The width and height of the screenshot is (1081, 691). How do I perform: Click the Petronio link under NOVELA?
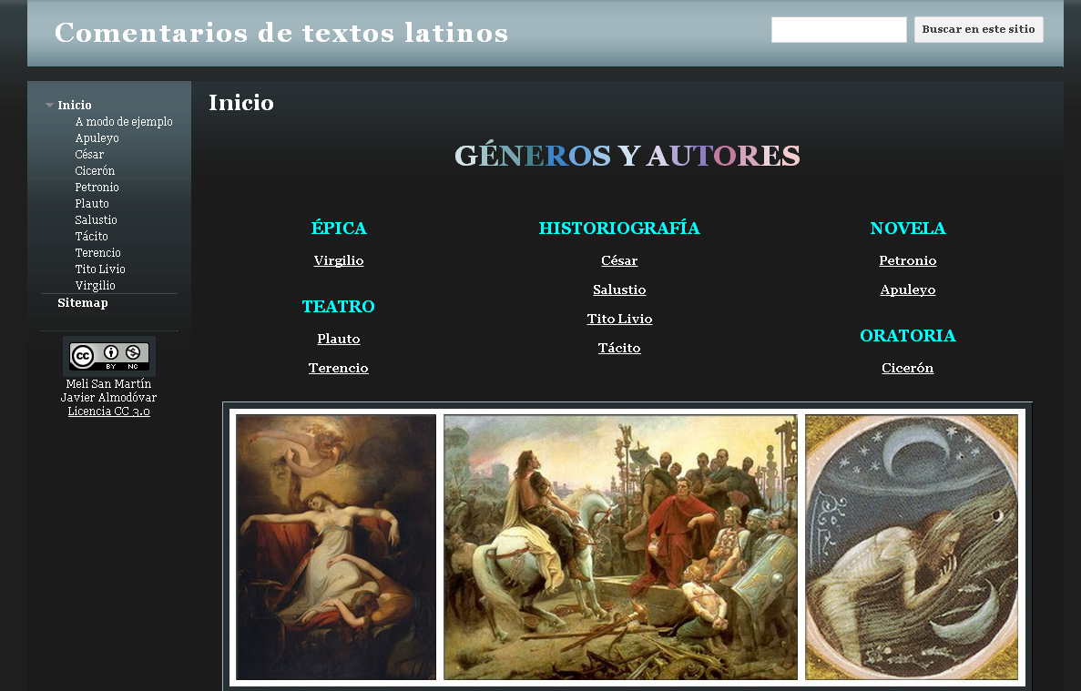(x=907, y=260)
